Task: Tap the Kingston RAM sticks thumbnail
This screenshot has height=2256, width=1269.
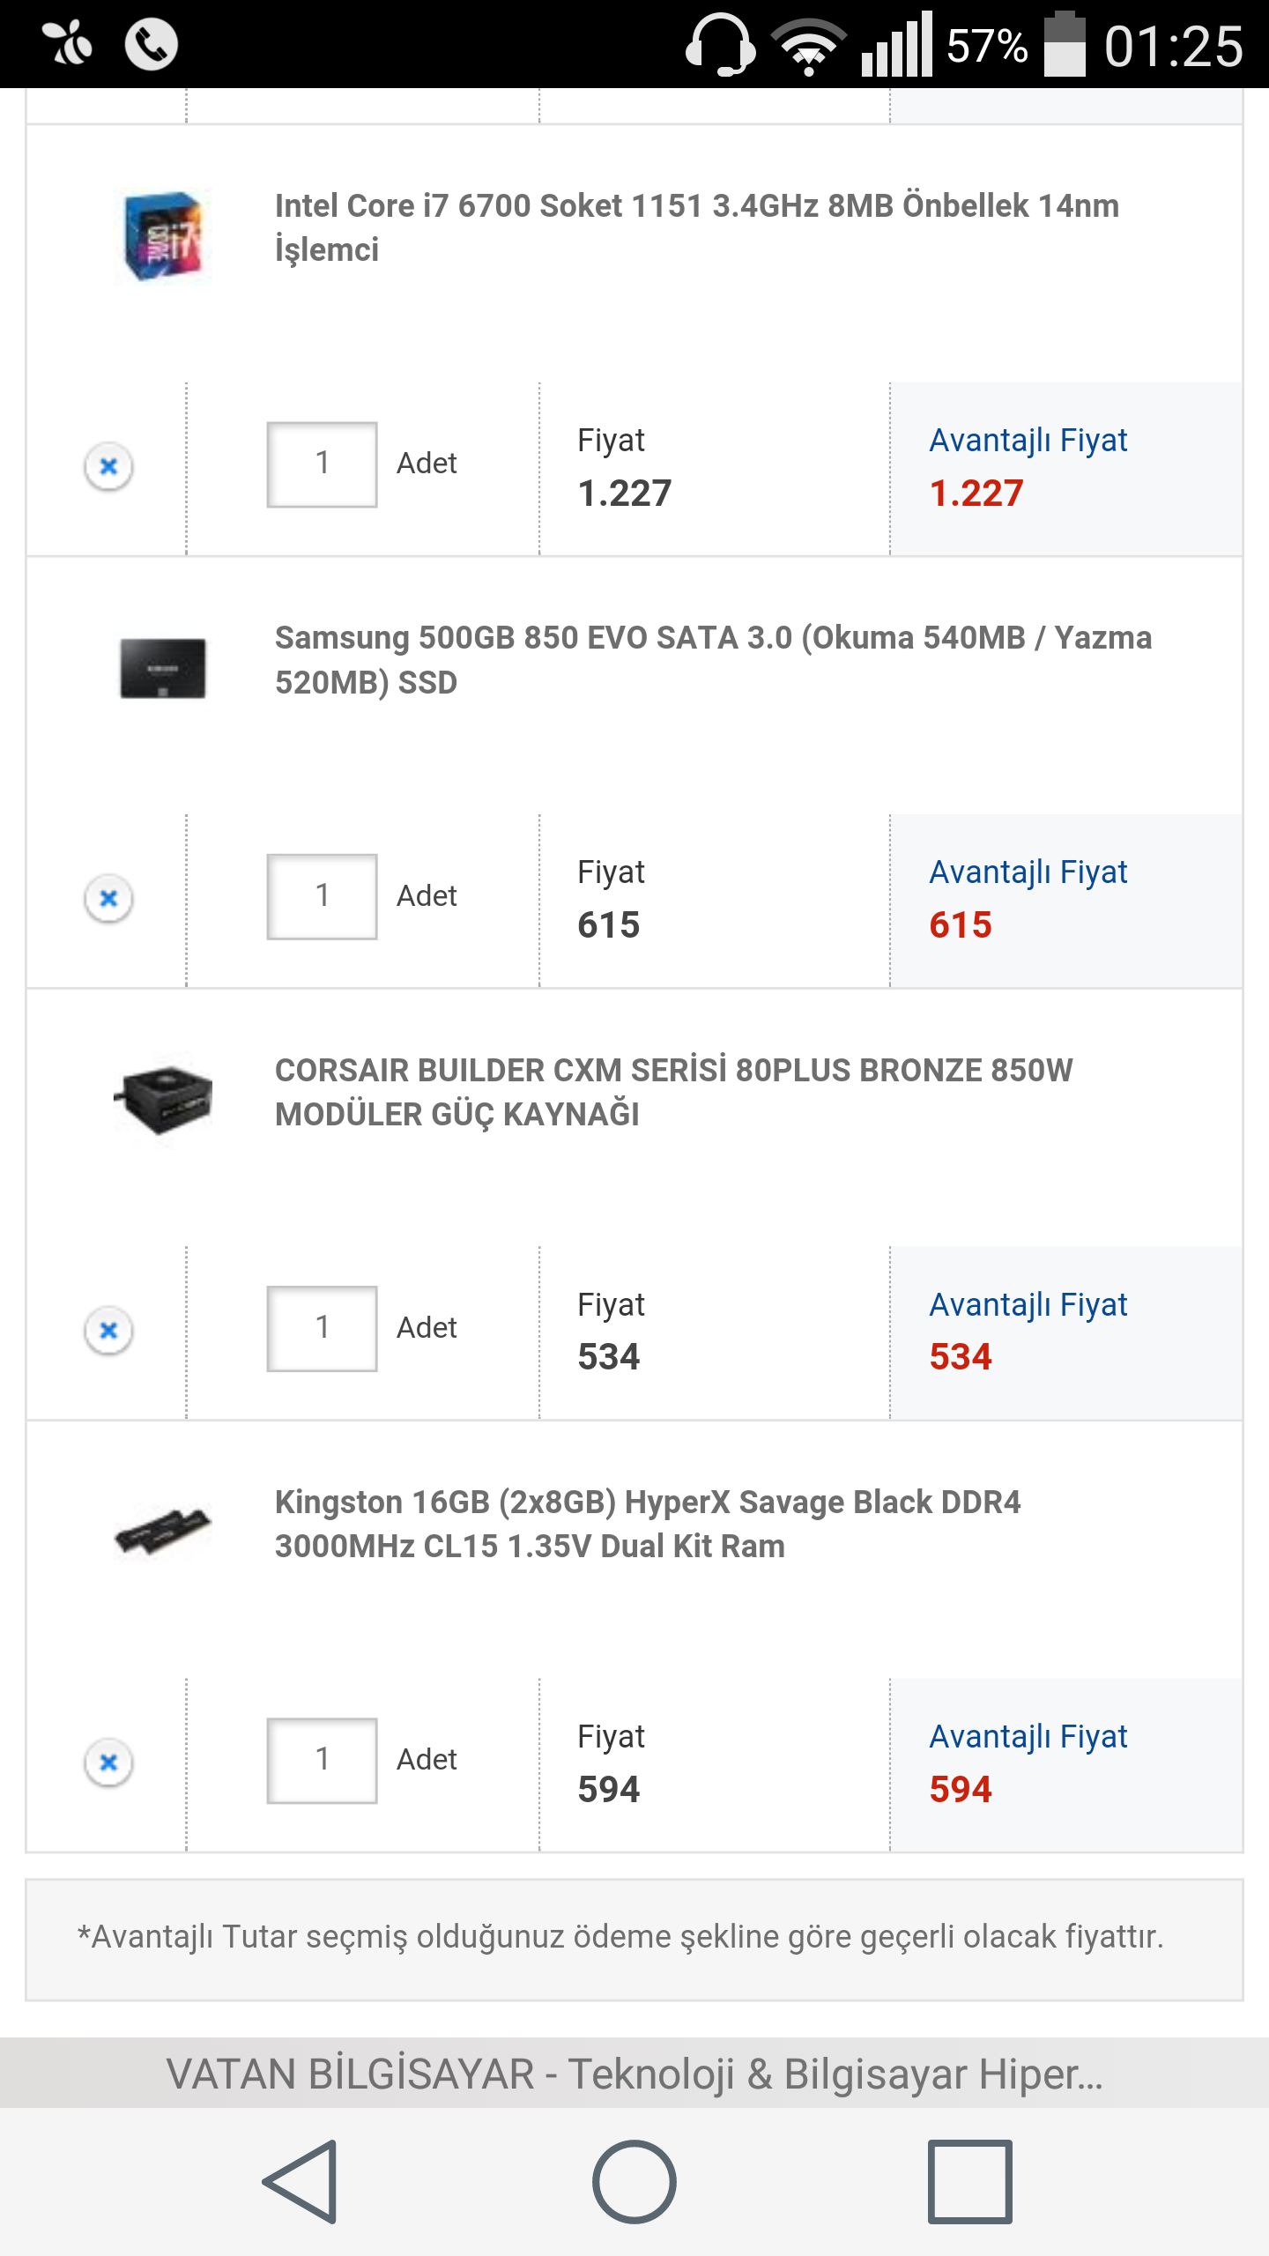Action: [163, 1532]
